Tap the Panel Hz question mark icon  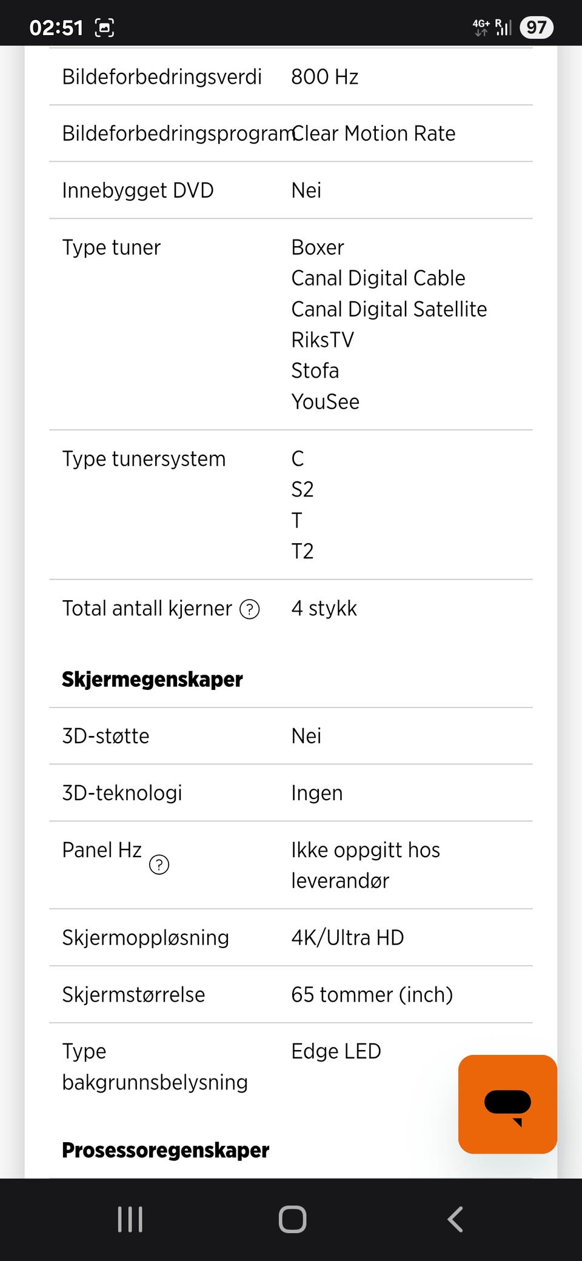point(159,865)
